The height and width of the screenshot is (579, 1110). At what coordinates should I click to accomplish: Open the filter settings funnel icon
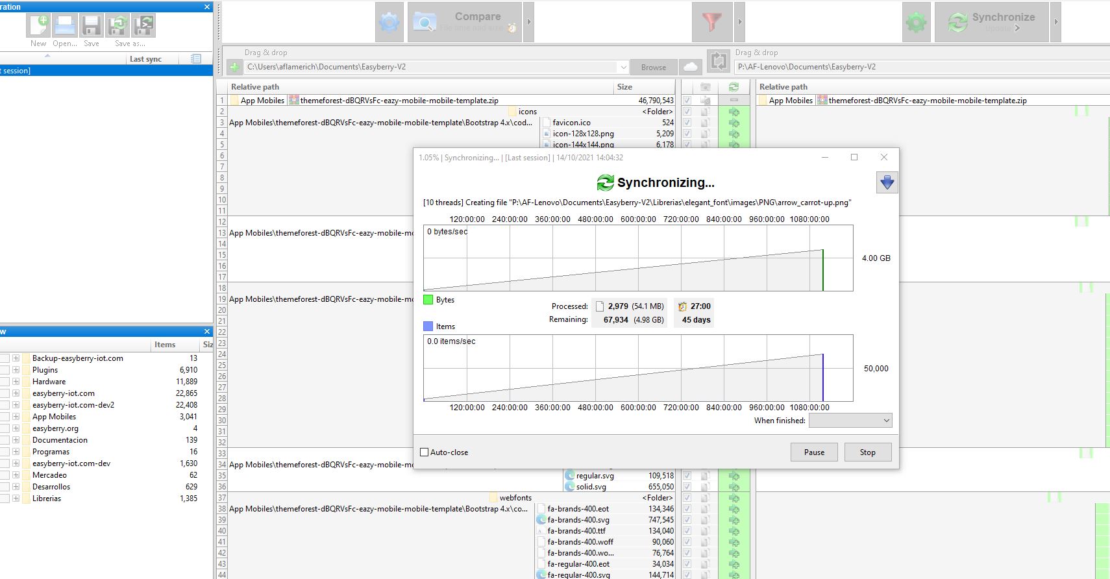[x=712, y=23]
